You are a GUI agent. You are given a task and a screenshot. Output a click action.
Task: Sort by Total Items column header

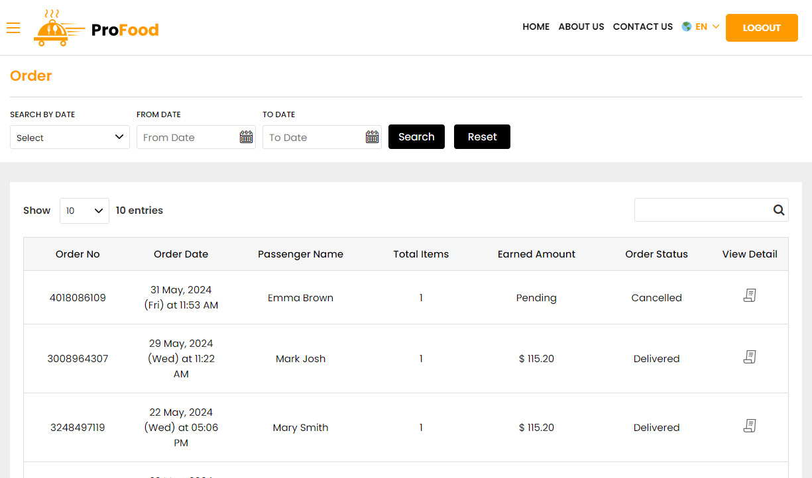tap(421, 254)
